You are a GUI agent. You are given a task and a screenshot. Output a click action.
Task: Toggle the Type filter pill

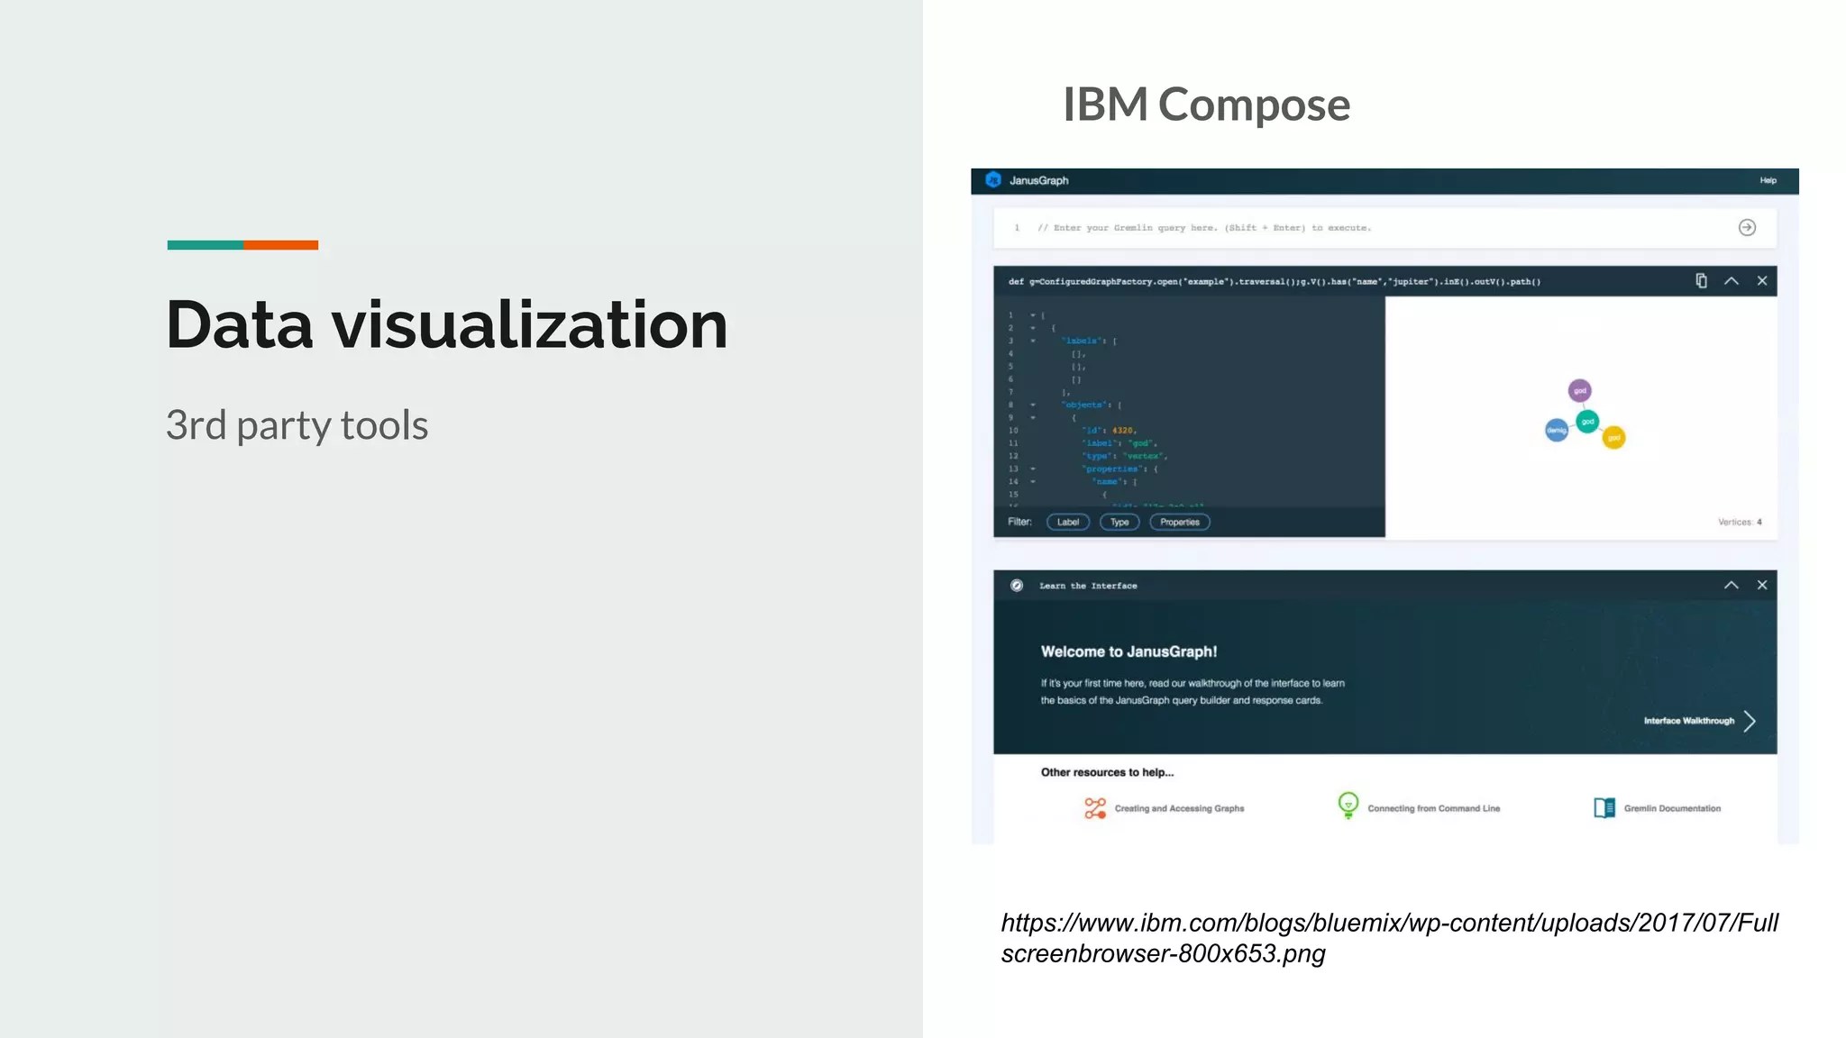click(x=1119, y=523)
